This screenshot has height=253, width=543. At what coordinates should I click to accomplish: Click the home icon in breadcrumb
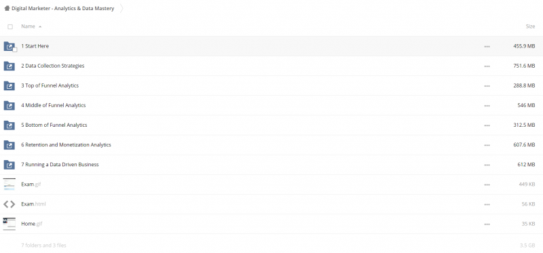point(7,8)
